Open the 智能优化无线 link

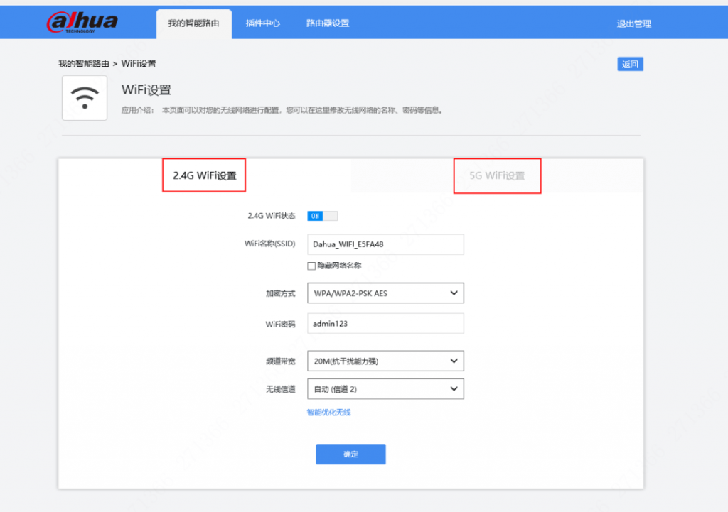[x=328, y=412]
